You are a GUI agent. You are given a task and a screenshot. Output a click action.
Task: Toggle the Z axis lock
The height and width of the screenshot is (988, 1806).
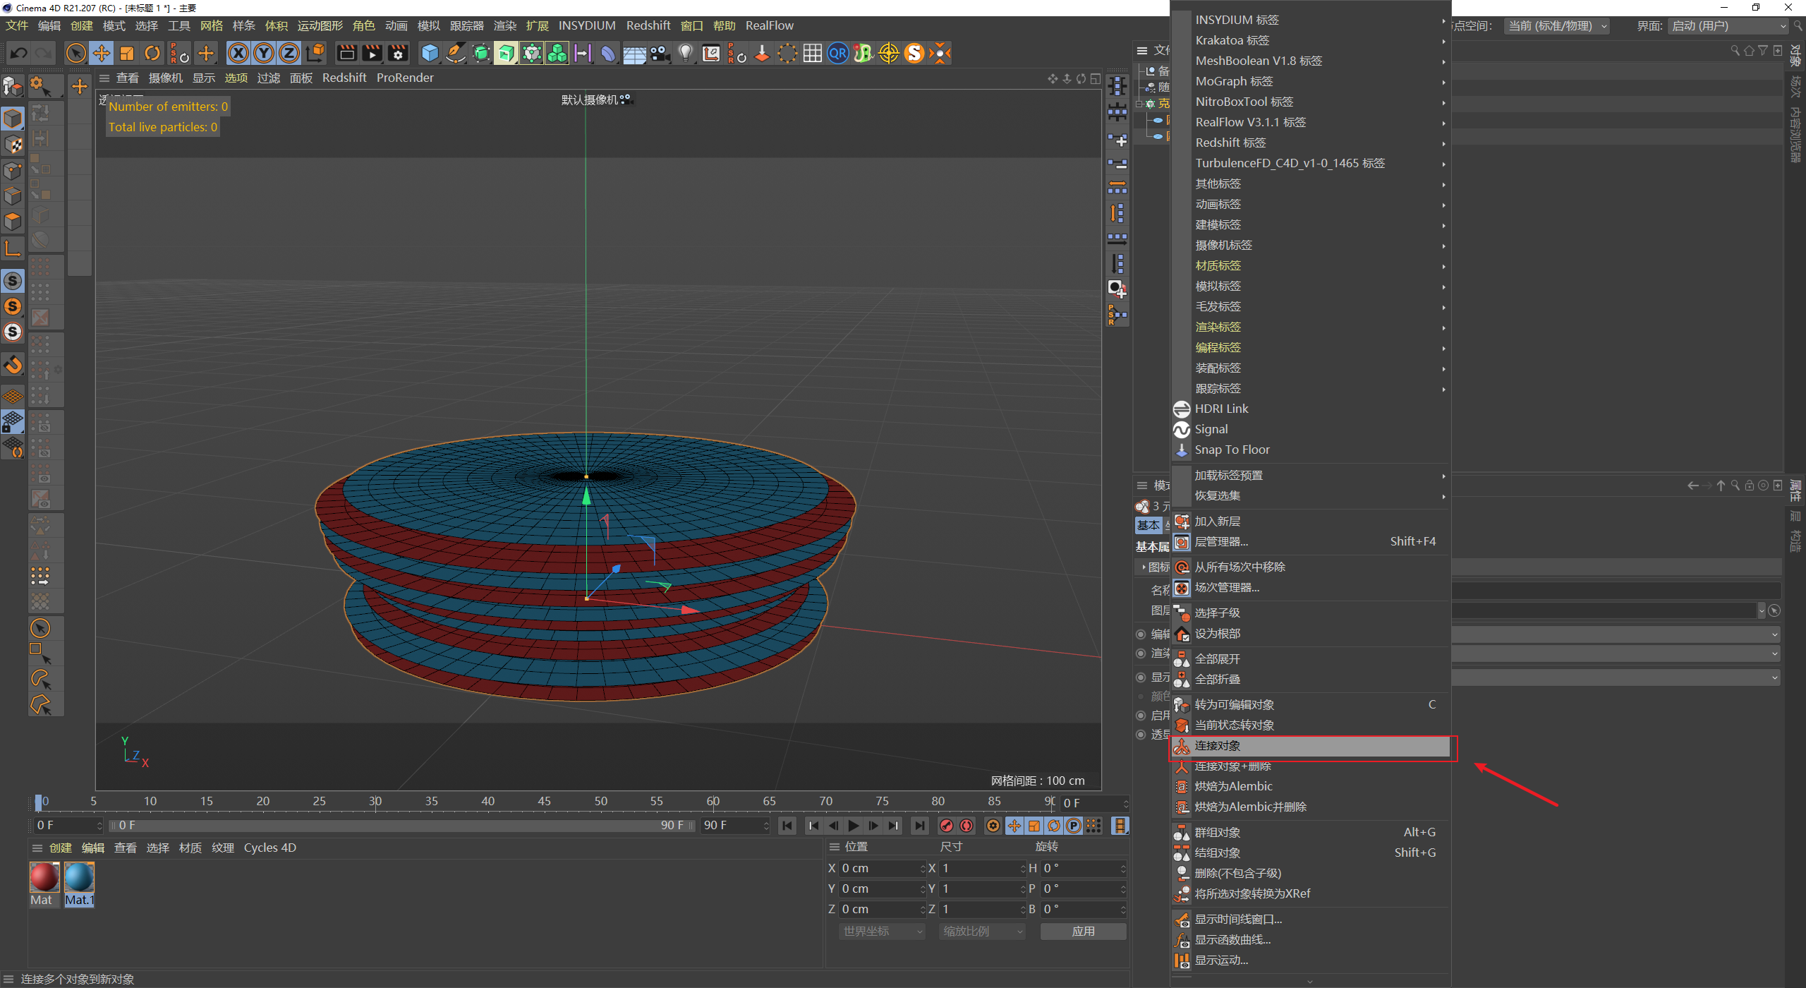click(x=289, y=53)
